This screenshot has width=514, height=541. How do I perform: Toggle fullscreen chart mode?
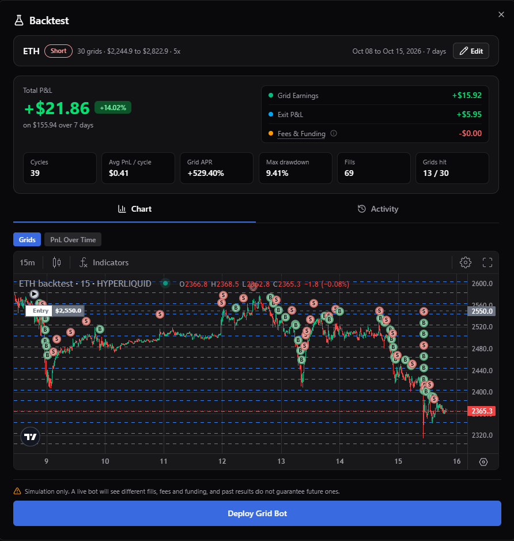[x=487, y=262]
